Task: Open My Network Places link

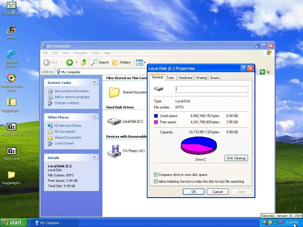Action: coord(68,125)
